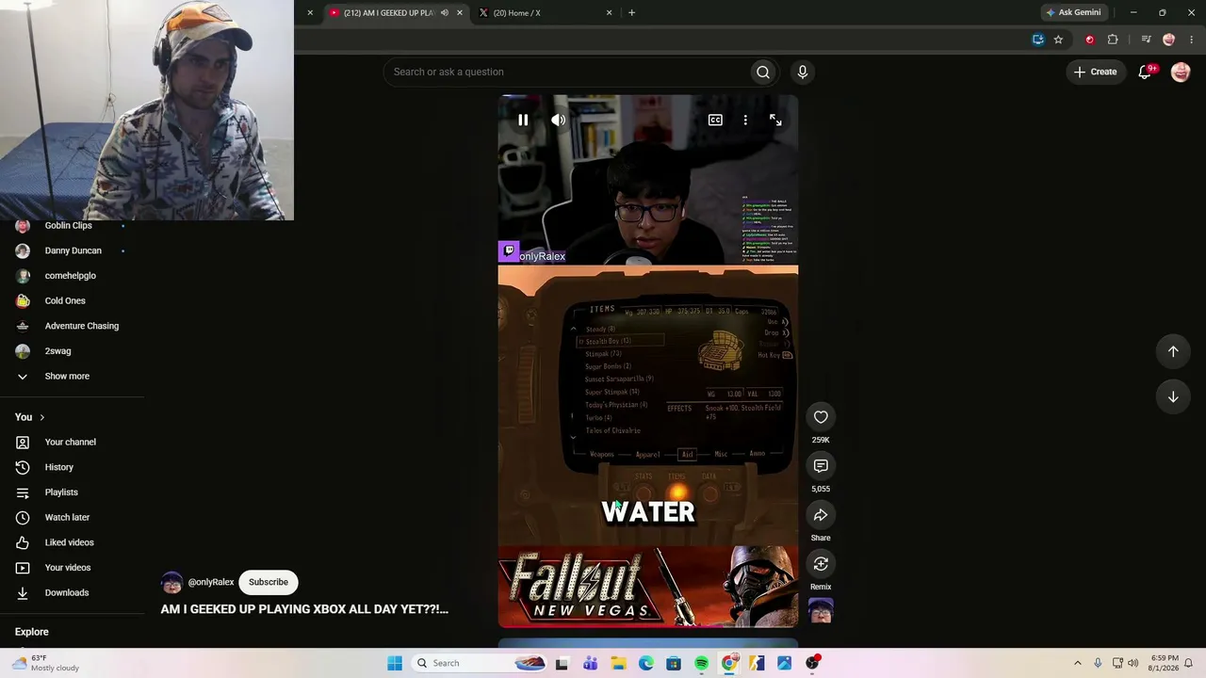The height and width of the screenshot is (678, 1206).
Task: Start voice search with the microphone
Action: point(803,72)
